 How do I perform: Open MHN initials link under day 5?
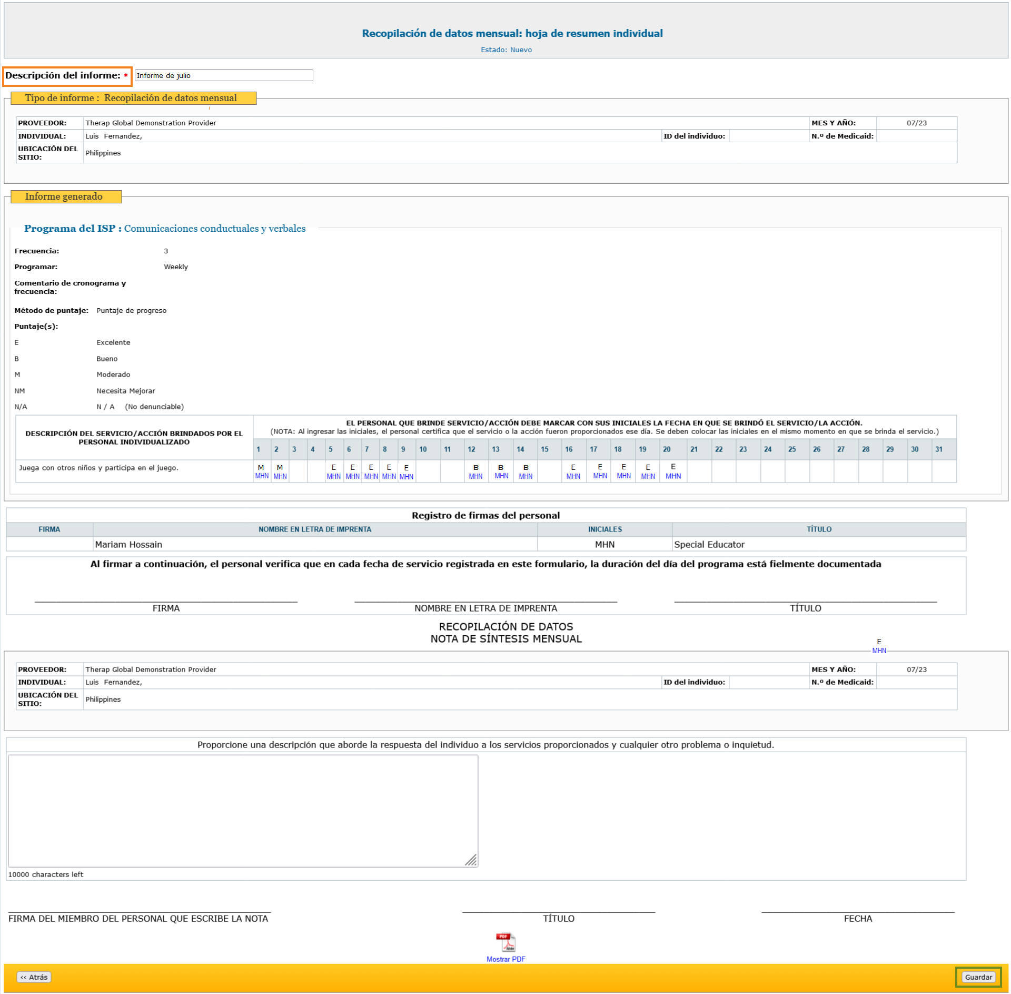tap(333, 477)
